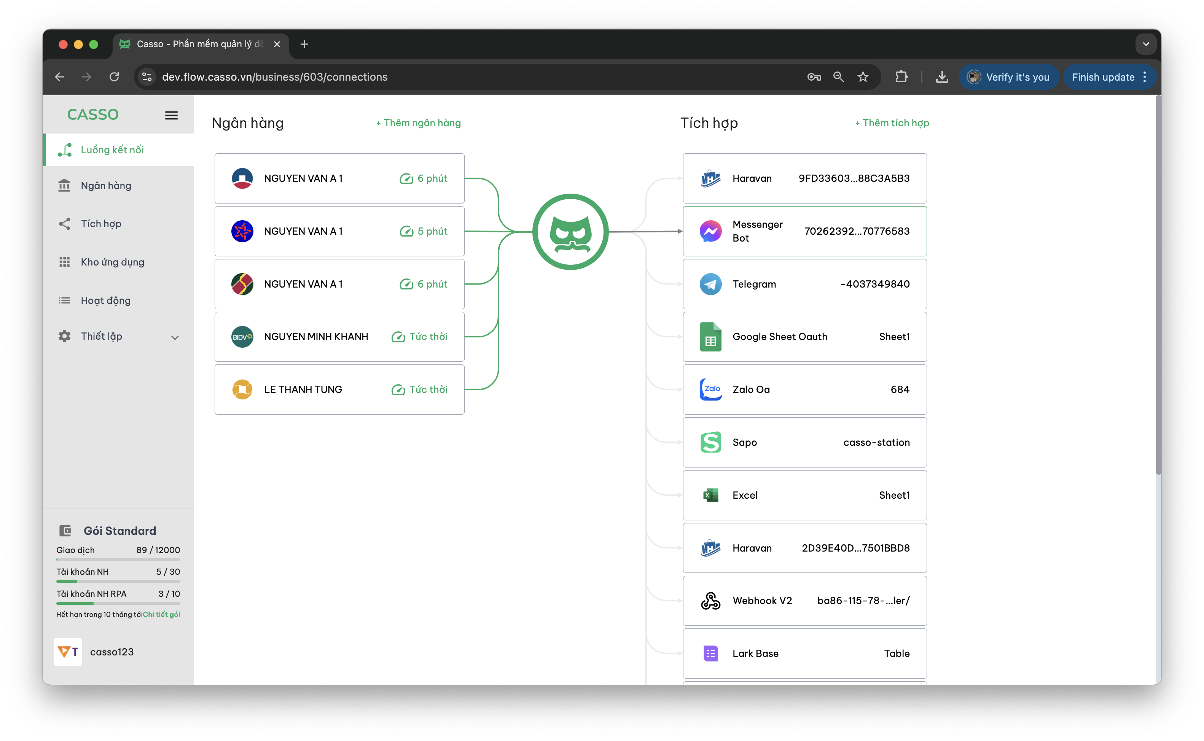This screenshot has width=1204, height=741.
Task: Click the Tài khoản NH RPA progress bar
Action: click(x=118, y=604)
